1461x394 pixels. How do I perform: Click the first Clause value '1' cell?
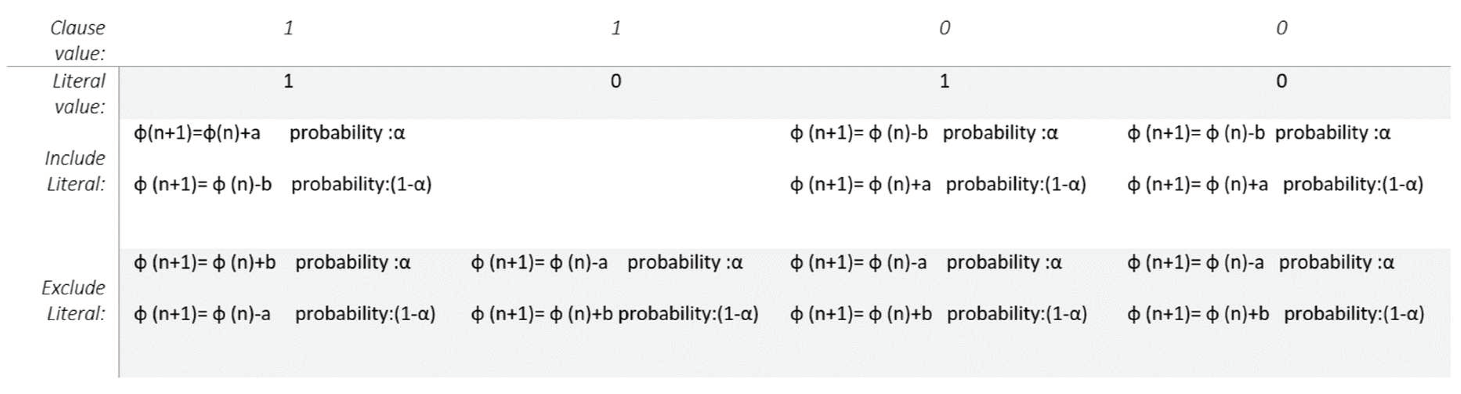pos(289,28)
